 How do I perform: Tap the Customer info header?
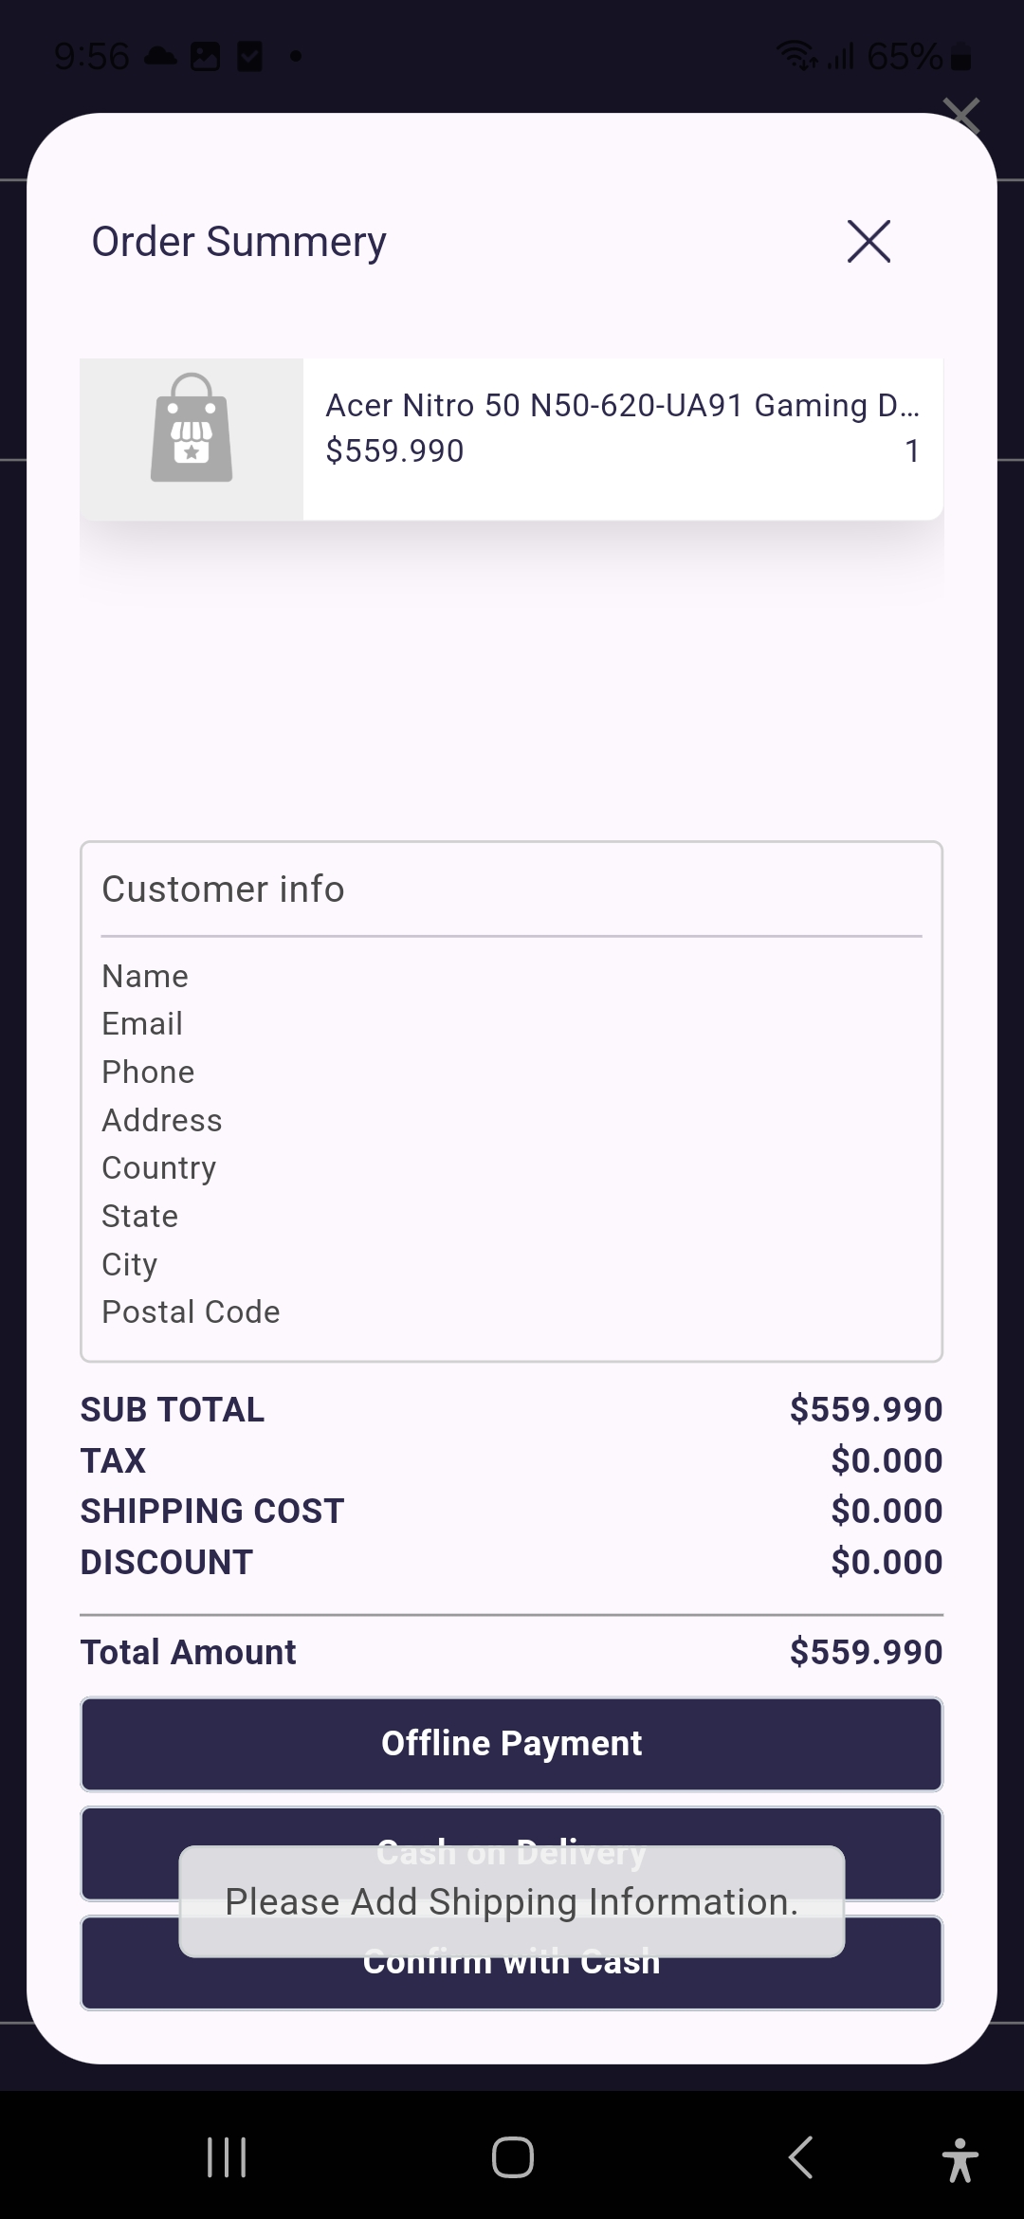pyautogui.click(x=223, y=889)
